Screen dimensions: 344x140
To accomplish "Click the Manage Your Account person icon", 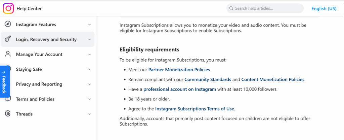I will pos(8,54).
